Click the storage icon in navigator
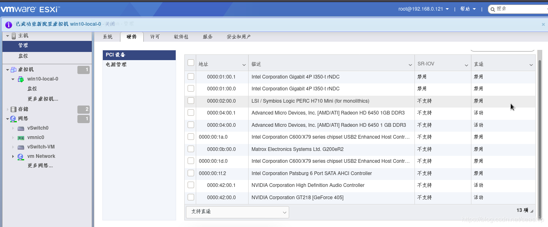This screenshot has width=548, height=227. [14, 109]
